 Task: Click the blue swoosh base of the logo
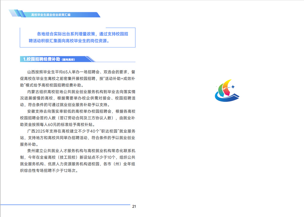(227, 99)
